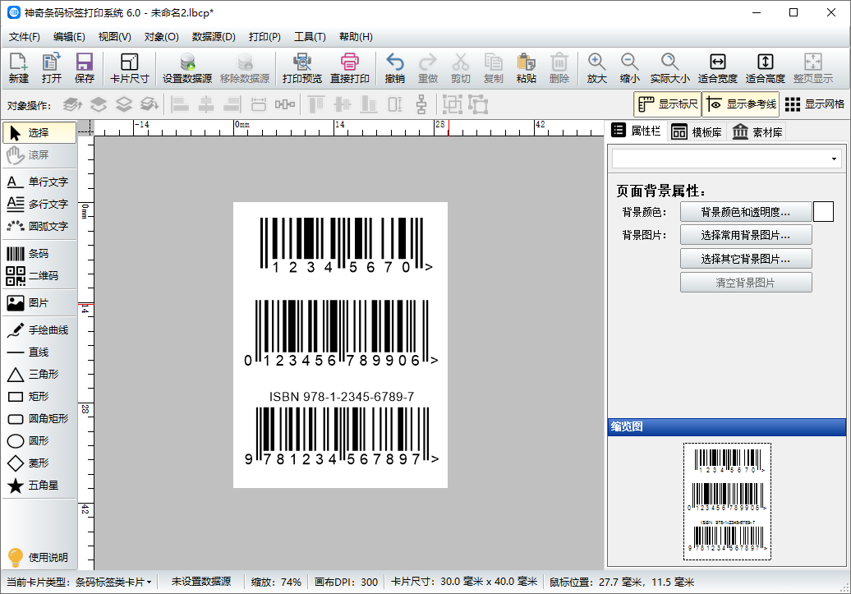Select the 多行文字 multi-line text tool

pos(39,204)
